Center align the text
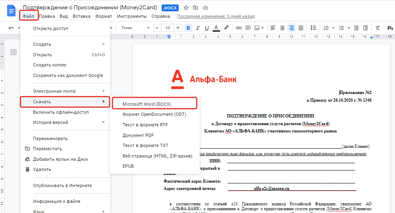The width and height of the screenshot is (395, 213). pyautogui.click(x=282, y=28)
